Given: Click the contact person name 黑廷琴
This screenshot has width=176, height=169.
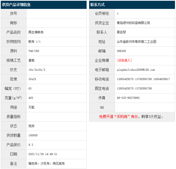Looking at the screenshot, I should click(x=121, y=32).
